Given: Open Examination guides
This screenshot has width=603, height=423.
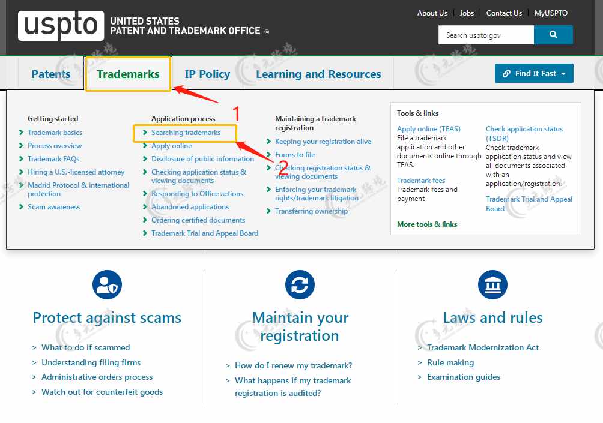Looking at the screenshot, I should (464, 377).
